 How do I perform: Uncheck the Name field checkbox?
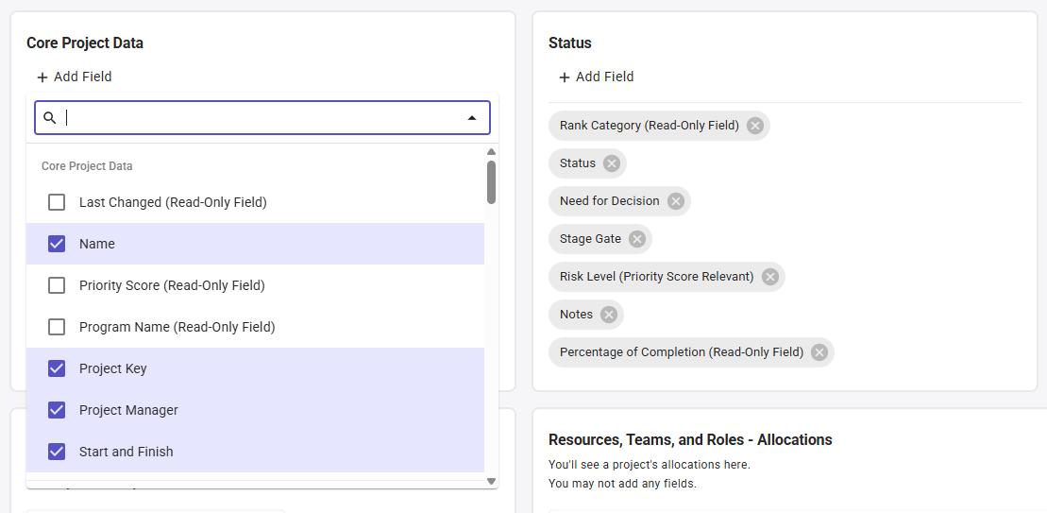click(57, 244)
